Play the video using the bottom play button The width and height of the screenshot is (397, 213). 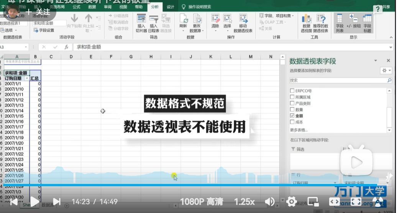[x=35, y=202]
